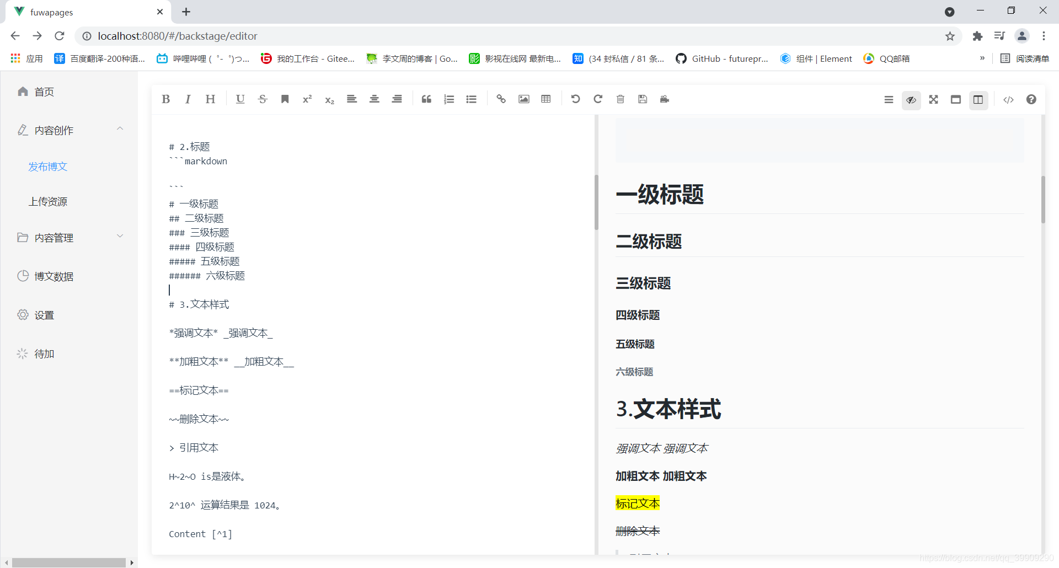Image resolution: width=1059 pixels, height=568 pixels.
Task: Toggle reading mode window icon
Action: point(956,100)
